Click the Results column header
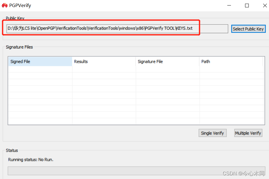 104,62
